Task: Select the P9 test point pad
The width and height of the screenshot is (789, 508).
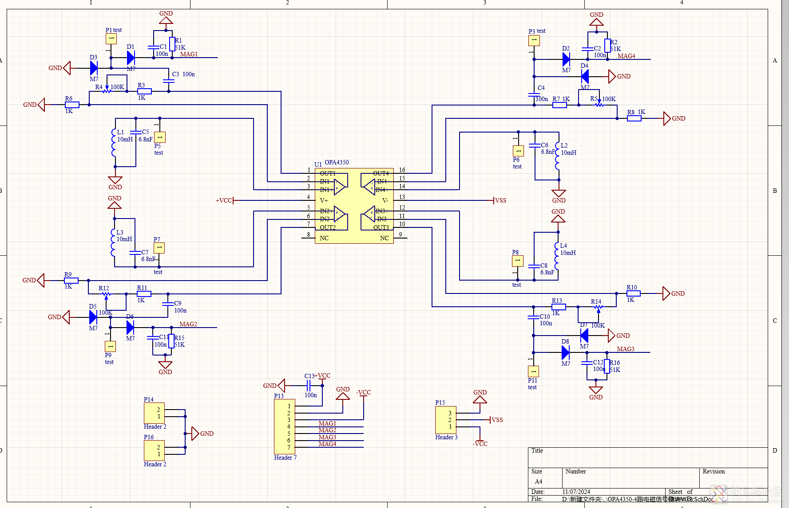Action: tap(110, 346)
